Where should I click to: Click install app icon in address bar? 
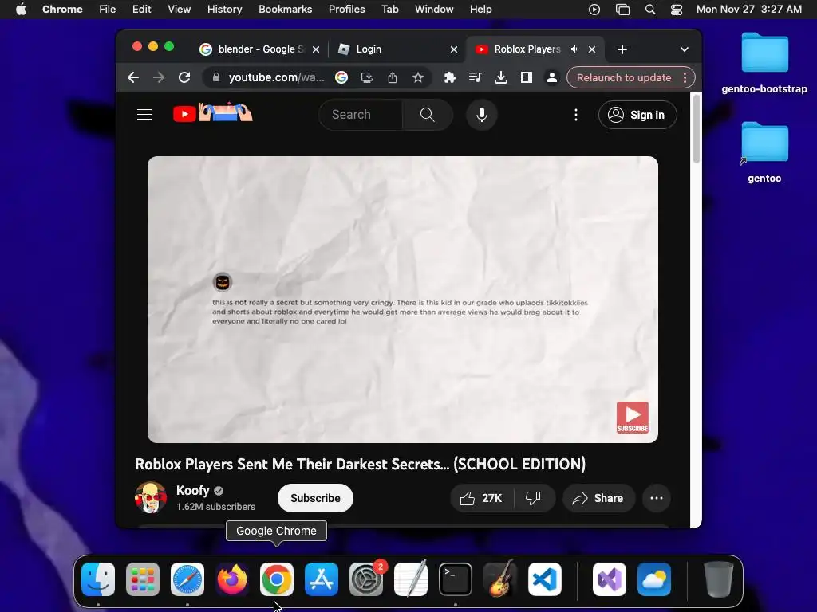point(367,77)
